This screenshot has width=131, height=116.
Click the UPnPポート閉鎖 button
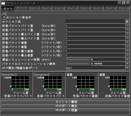tap(65, 110)
